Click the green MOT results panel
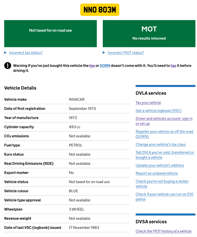The height and width of the screenshot is (237, 197). 149,33
